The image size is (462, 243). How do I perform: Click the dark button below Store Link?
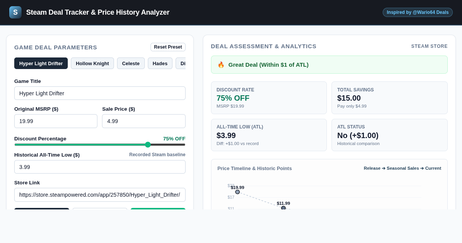coord(42,209)
